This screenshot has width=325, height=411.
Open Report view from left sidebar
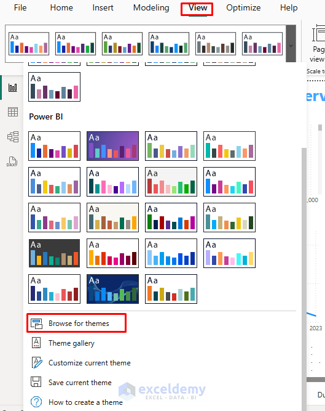12,87
